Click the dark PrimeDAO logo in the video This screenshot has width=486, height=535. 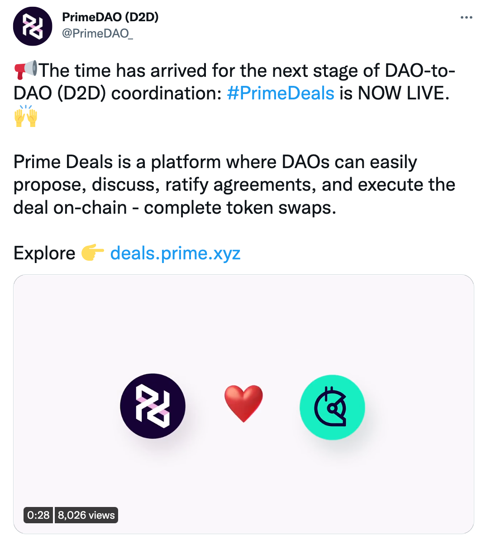(152, 406)
